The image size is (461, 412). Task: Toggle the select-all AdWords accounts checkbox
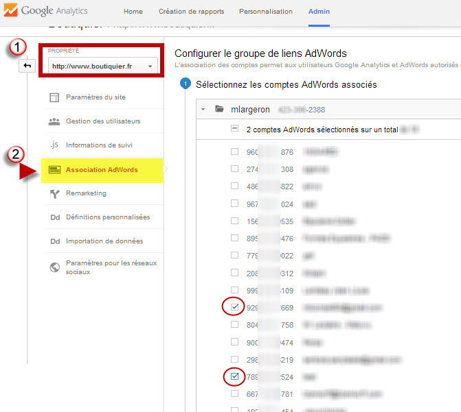[x=234, y=128]
